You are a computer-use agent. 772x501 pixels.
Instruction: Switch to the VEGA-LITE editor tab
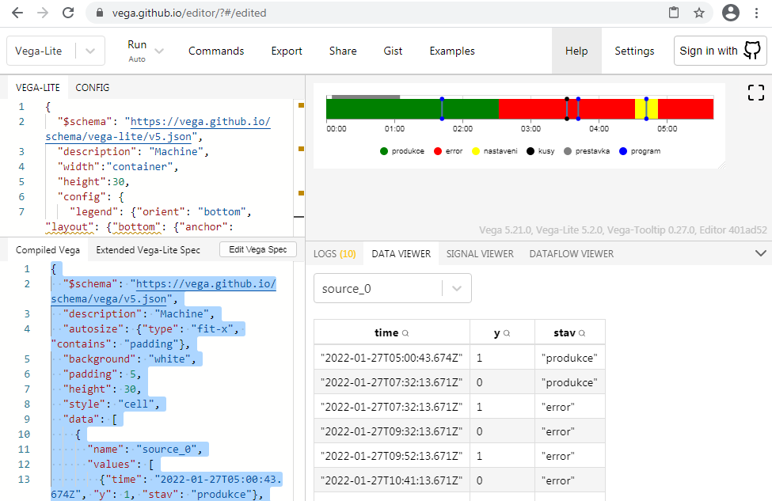click(x=38, y=88)
